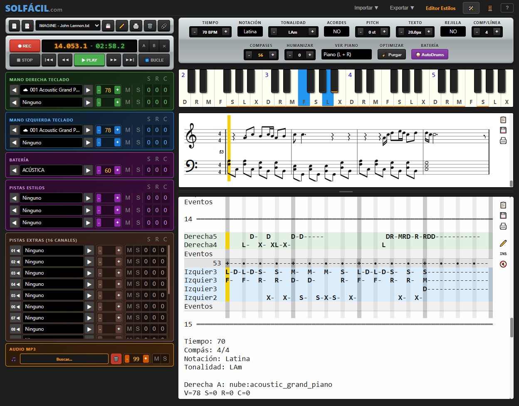
Task: Click the door exit icon in header
Action: 490,8
